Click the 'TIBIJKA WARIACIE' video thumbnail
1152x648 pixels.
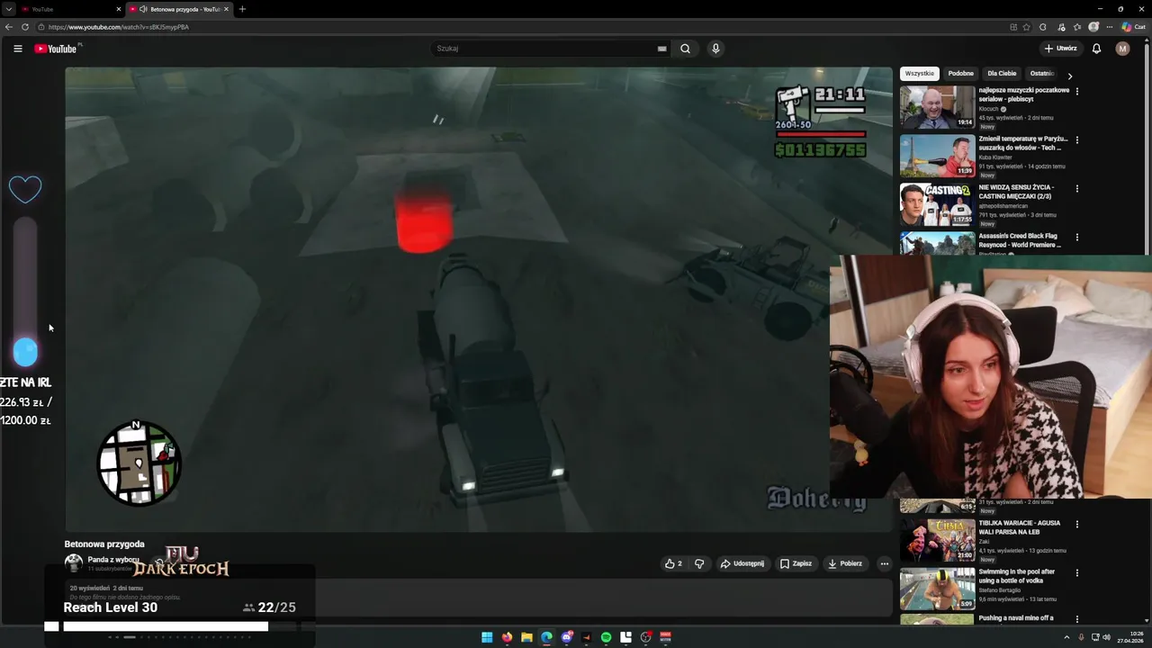[937, 539]
